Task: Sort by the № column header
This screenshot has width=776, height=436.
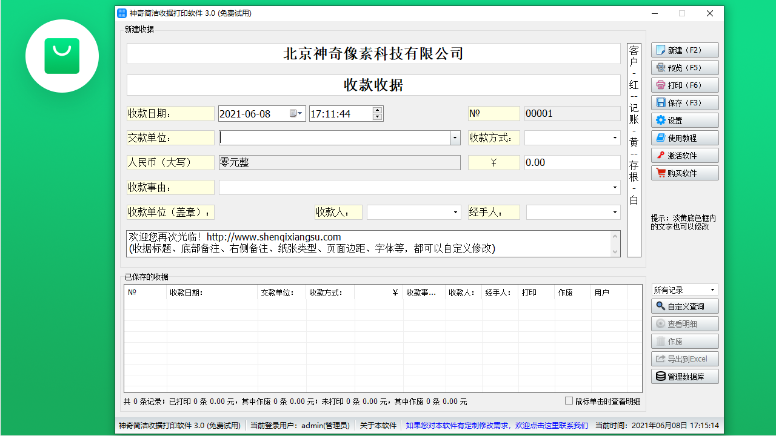Action: point(145,292)
